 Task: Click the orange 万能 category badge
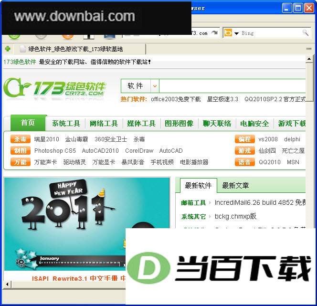click(21, 162)
